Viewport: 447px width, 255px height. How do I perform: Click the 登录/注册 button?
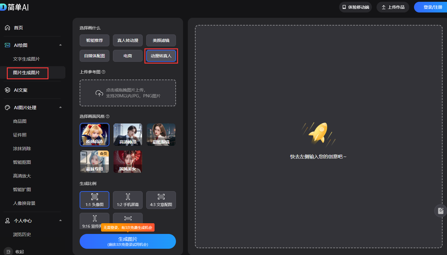click(x=431, y=7)
